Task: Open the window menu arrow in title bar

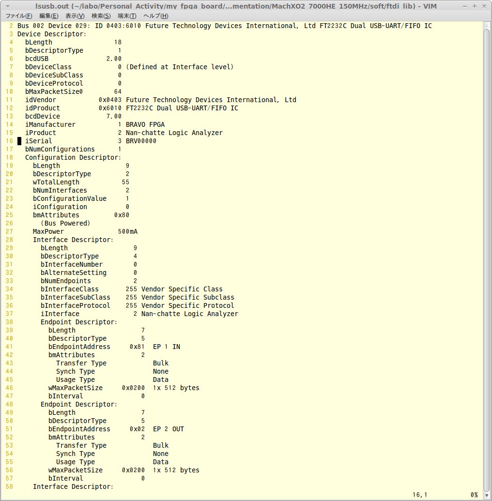Action: 8,6
